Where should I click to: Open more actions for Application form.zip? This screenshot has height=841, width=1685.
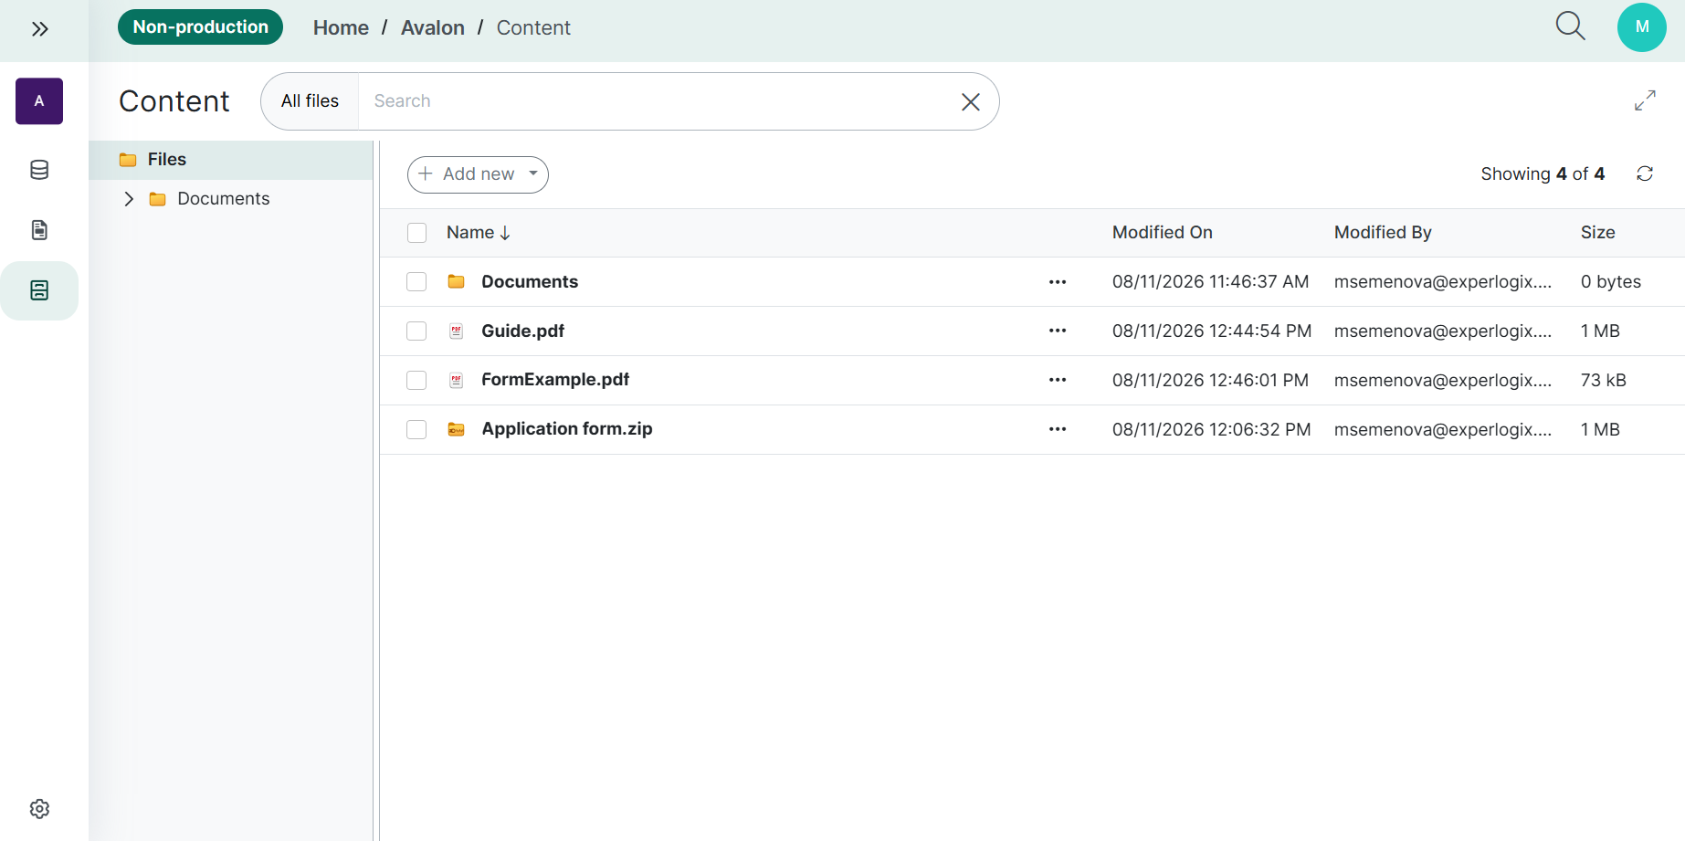(1058, 429)
